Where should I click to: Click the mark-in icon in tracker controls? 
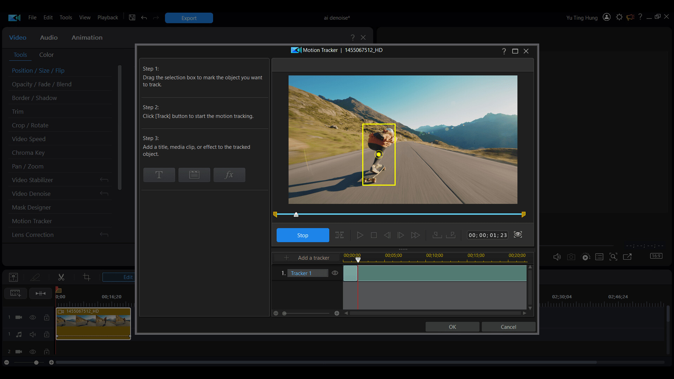coord(437,235)
